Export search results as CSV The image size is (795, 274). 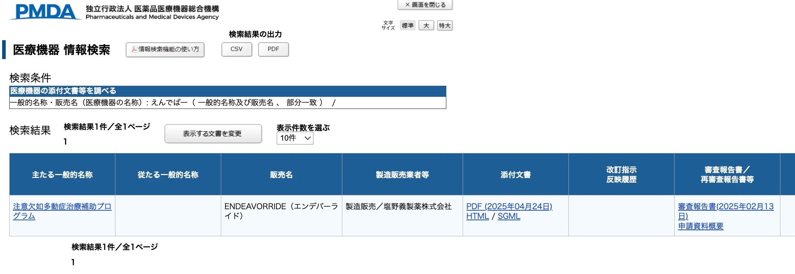(x=237, y=49)
